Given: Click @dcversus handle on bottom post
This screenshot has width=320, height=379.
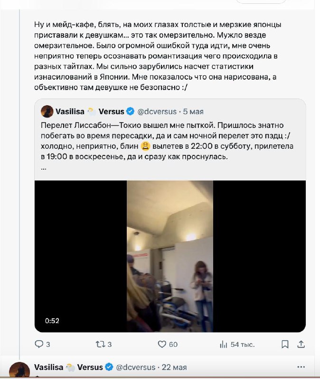Looking at the screenshot, I should pos(136,367).
